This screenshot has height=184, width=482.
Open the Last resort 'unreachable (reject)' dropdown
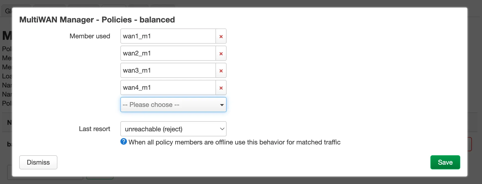click(x=169, y=129)
